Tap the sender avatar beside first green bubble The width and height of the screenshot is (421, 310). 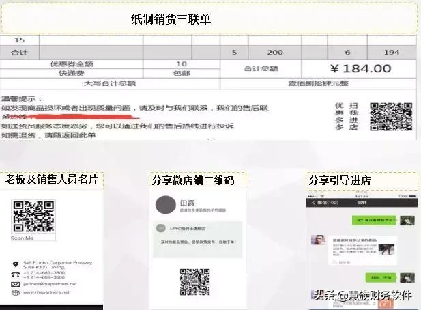coord(407,221)
